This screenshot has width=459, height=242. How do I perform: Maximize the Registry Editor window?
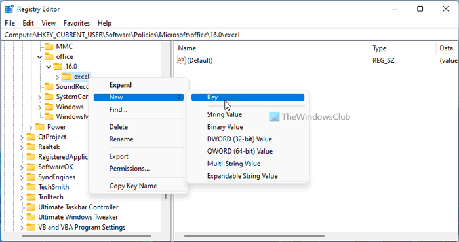(420, 9)
